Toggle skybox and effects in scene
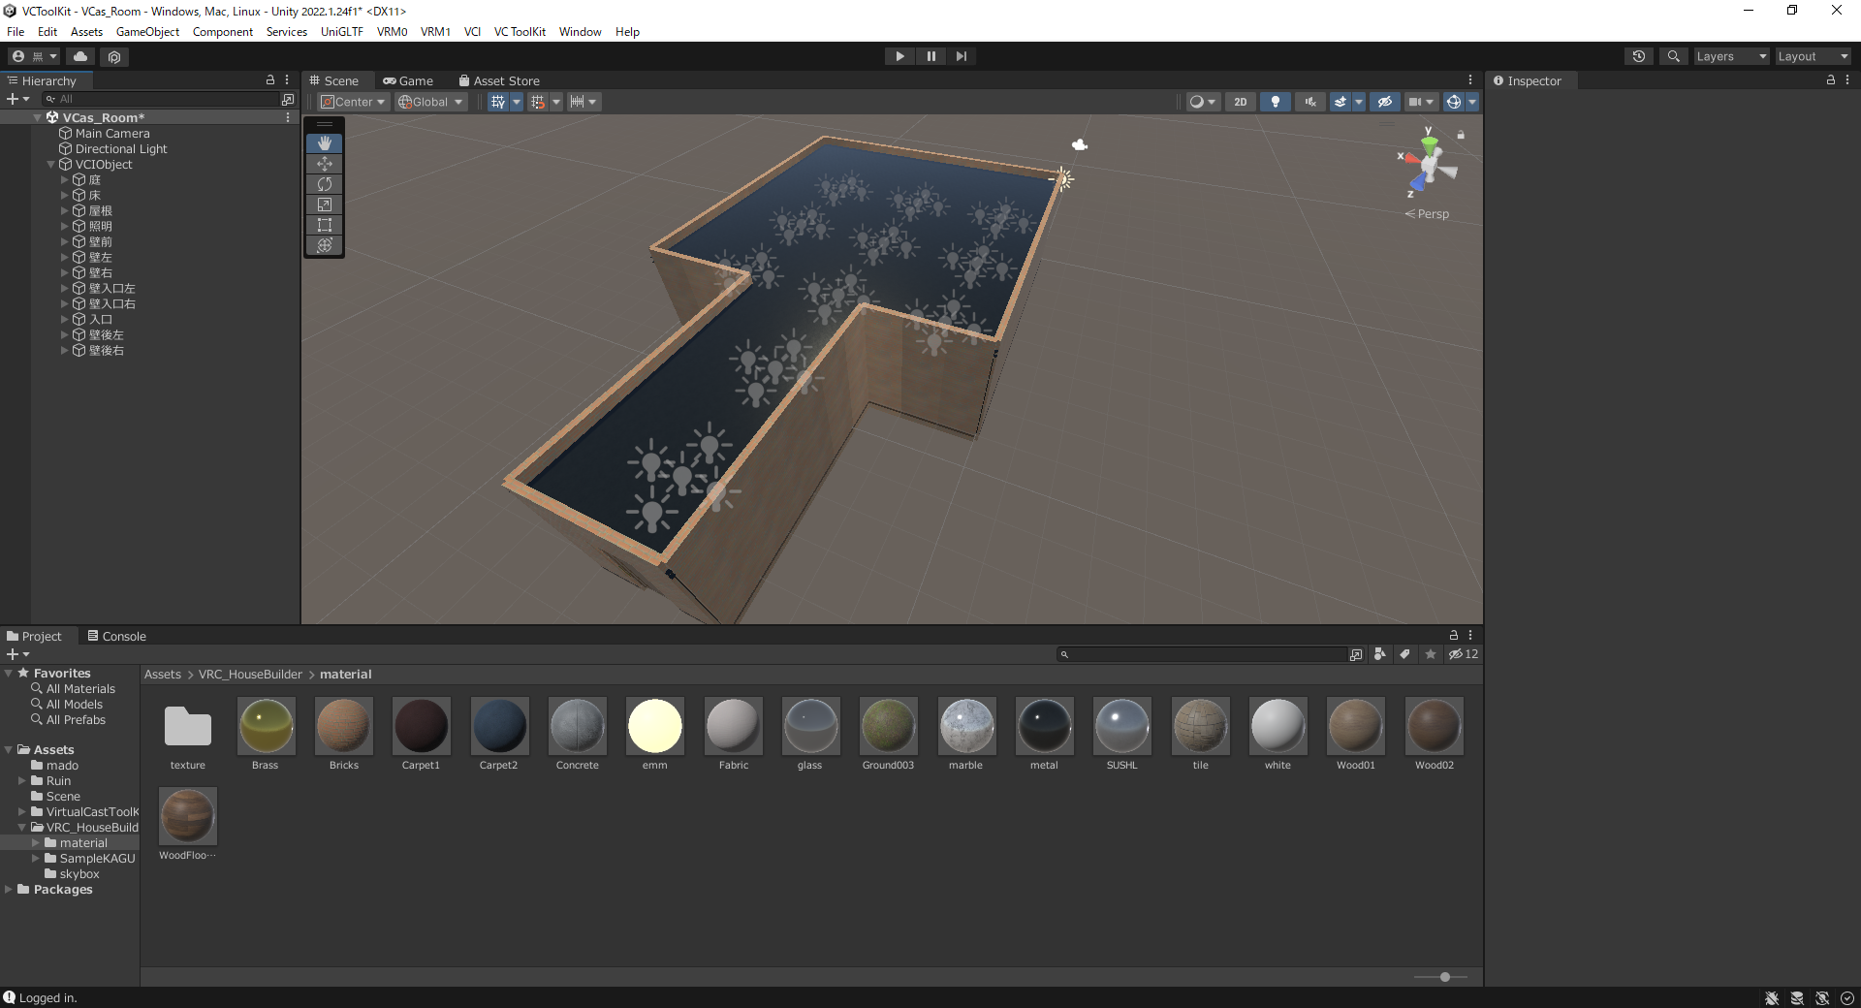1861x1008 pixels. (x=1341, y=102)
